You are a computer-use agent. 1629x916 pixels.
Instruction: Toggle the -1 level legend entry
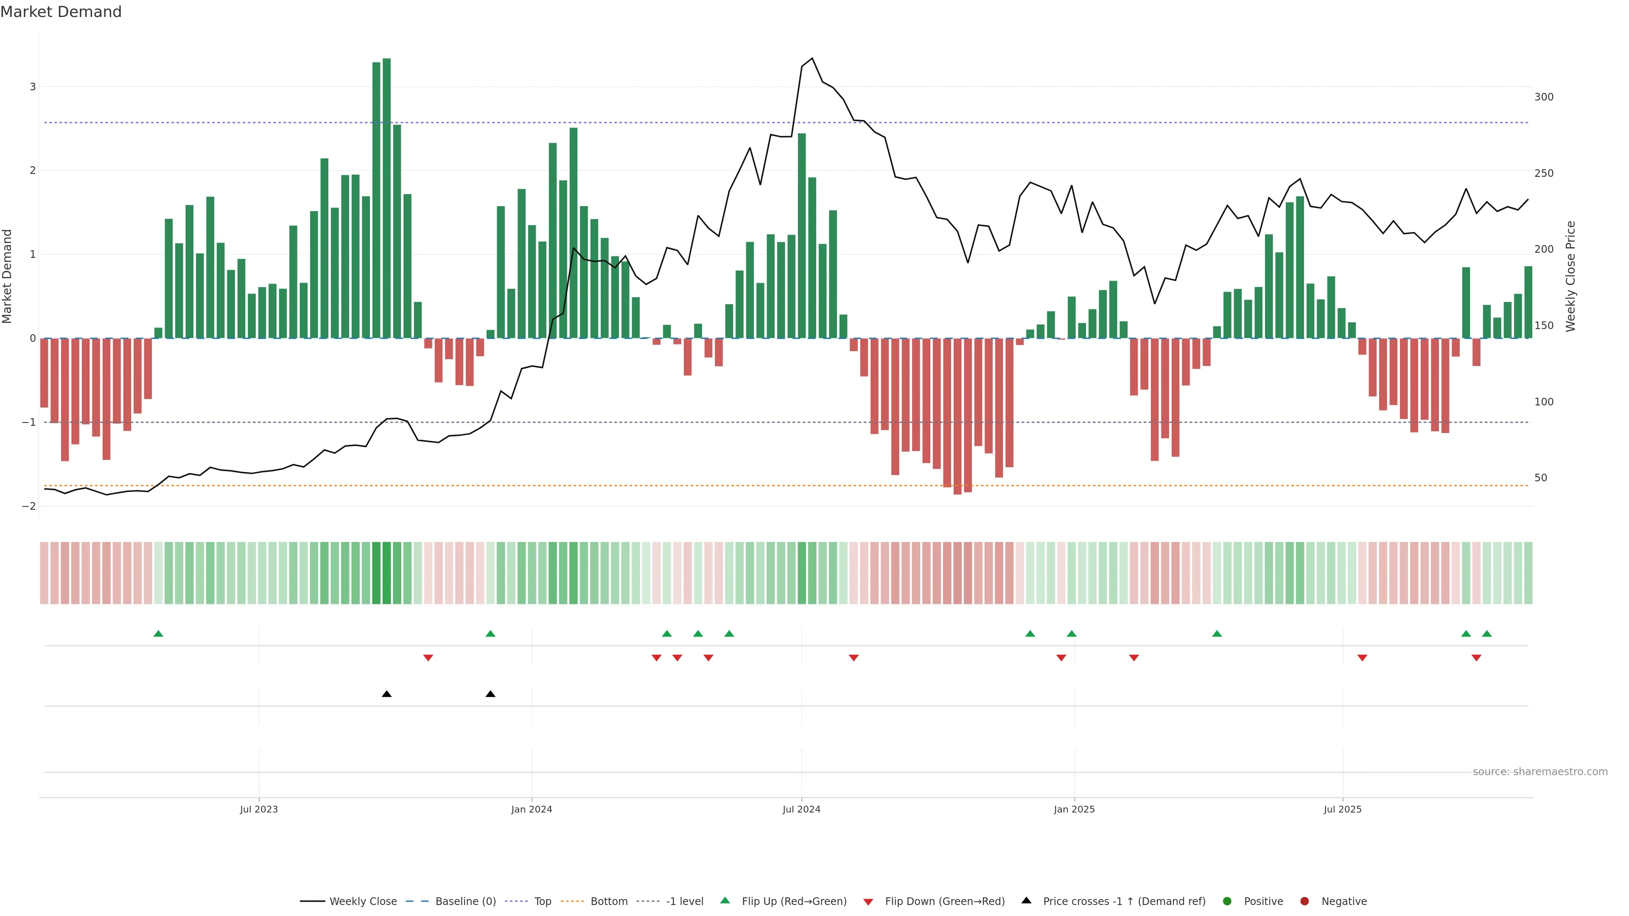(684, 901)
